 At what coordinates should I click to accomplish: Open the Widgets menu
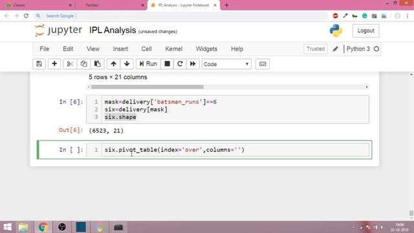click(x=206, y=49)
